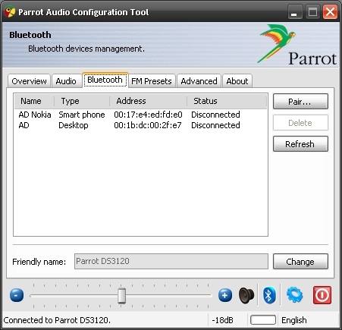This screenshot has height=330, width=342.
Task: Click the Pair... button
Action: pos(300,102)
